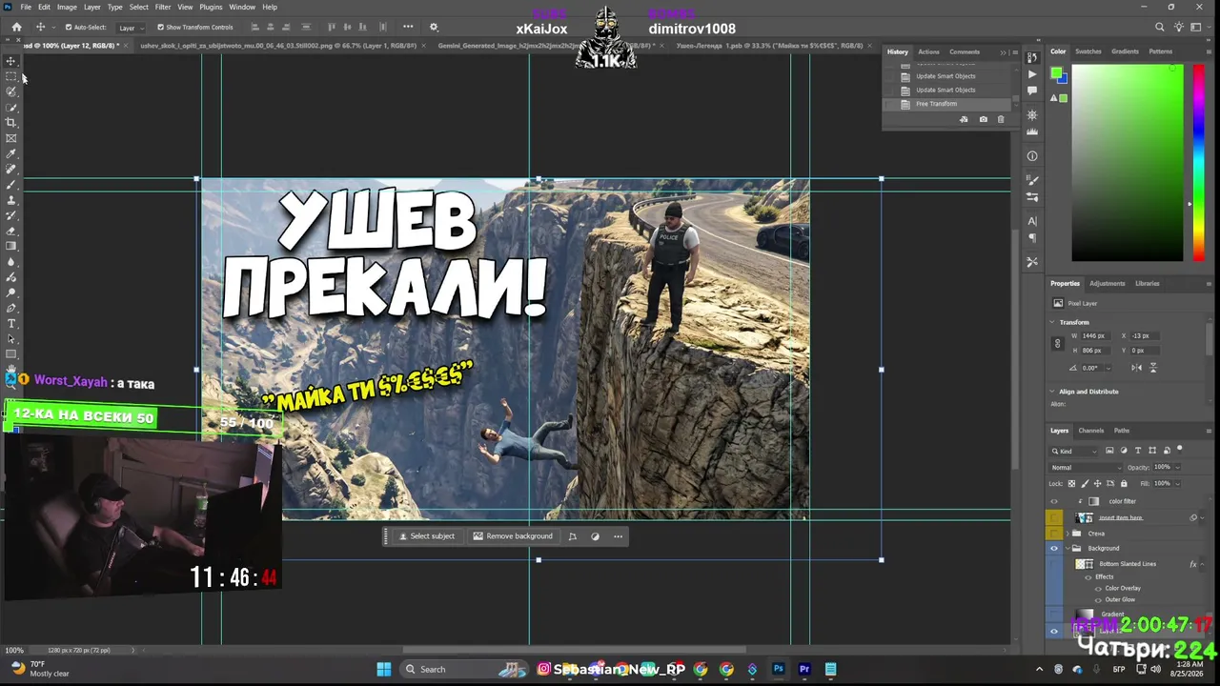
Task: Open blend mode Normal dropdown
Action: click(1085, 468)
